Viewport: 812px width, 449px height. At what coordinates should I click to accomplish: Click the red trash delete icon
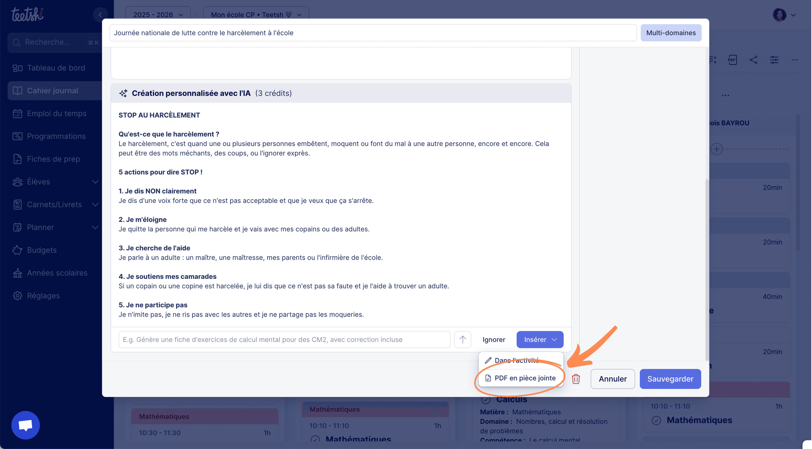click(x=576, y=379)
